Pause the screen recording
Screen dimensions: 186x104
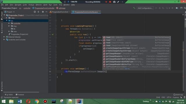point(106,2)
